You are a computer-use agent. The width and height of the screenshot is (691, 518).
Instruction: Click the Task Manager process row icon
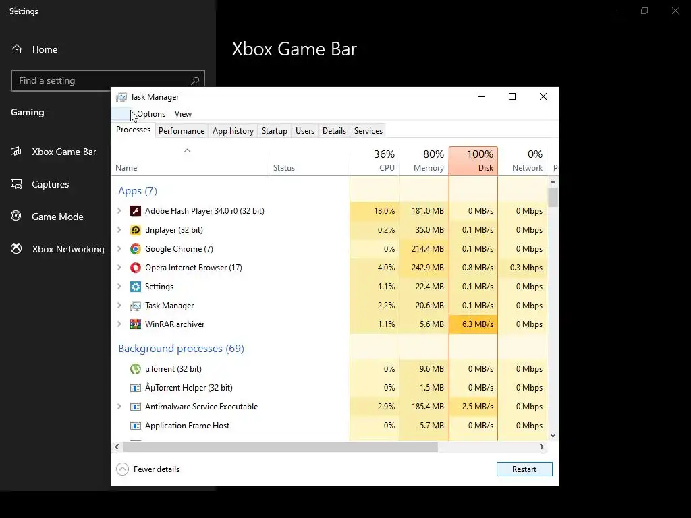pos(135,306)
